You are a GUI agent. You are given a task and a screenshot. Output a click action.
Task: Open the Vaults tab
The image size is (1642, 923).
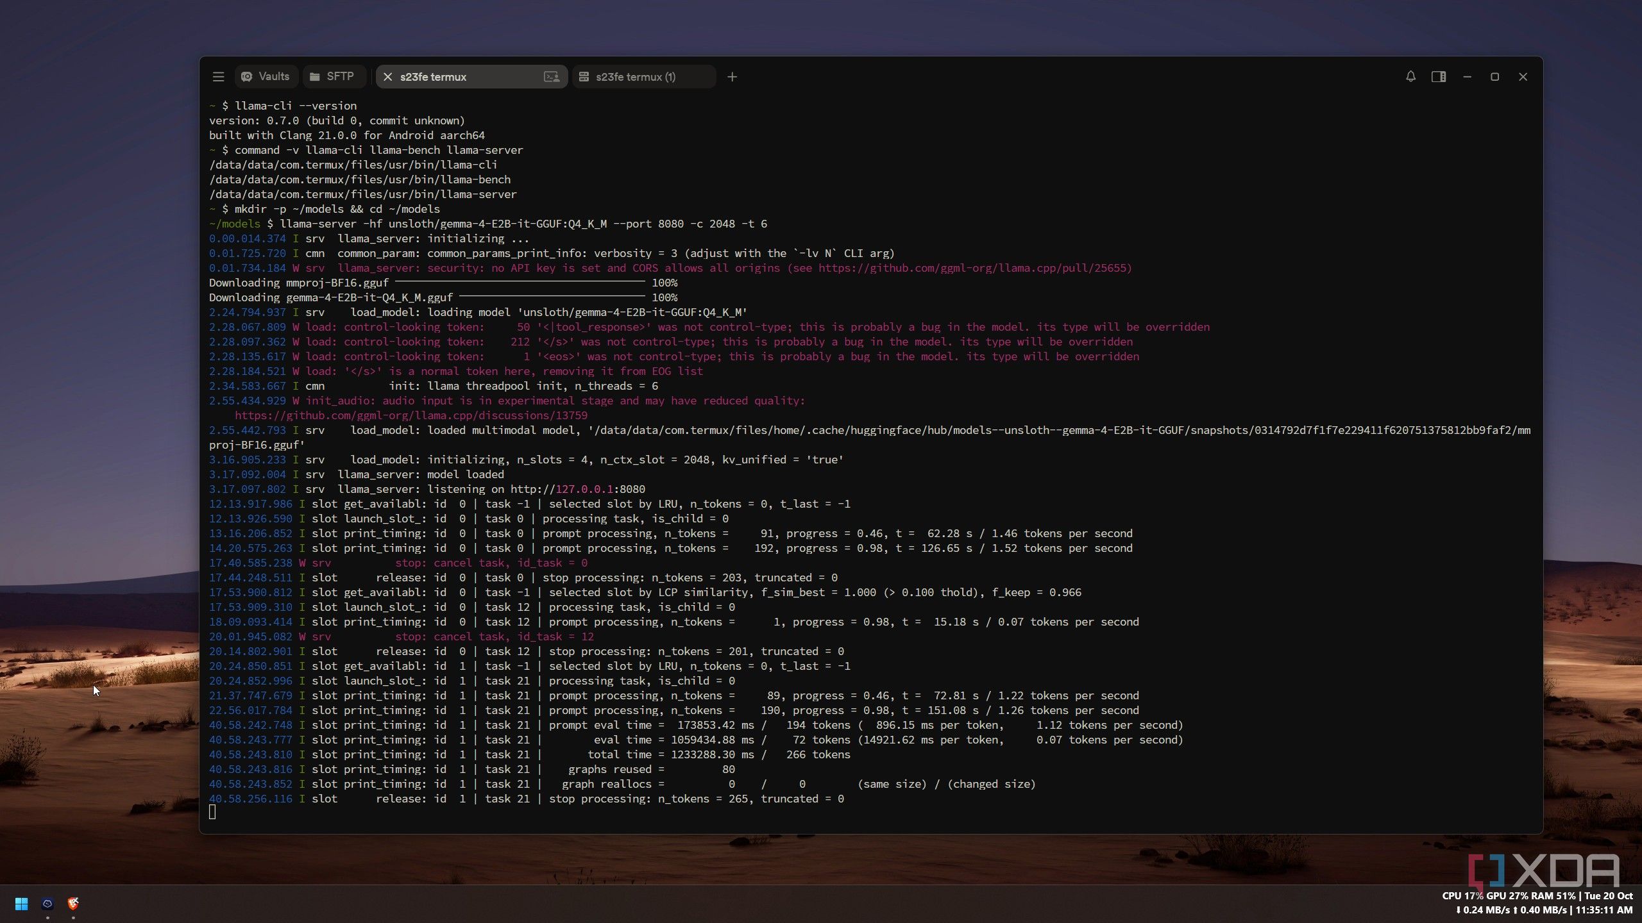(266, 76)
